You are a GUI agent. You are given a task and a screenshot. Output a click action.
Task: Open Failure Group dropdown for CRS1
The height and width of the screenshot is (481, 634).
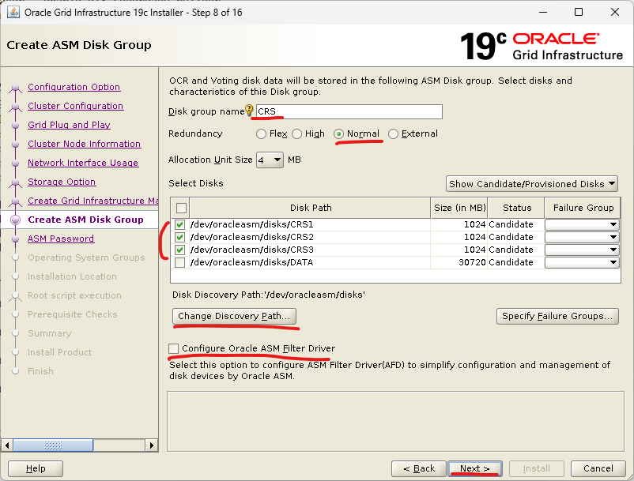point(582,224)
